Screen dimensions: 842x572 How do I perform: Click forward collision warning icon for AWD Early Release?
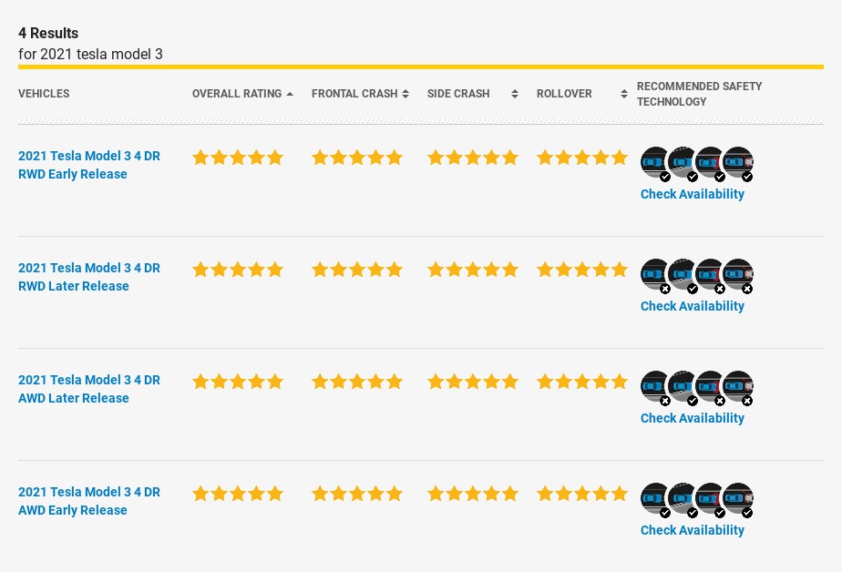pyautogui.click(x=654, y=498)
